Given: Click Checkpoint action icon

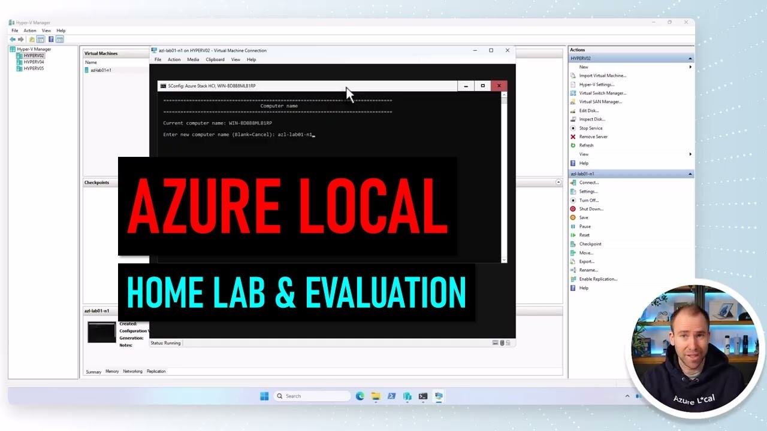Looking at the screenshot, I should (x=573, y=244).
